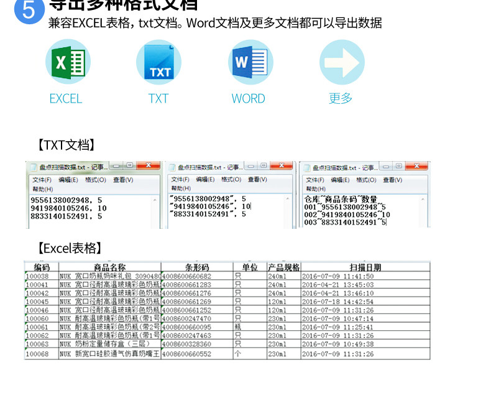Open 编辑(E) menu in first Notepad window
491x398 pixels.
pos(68,180)
